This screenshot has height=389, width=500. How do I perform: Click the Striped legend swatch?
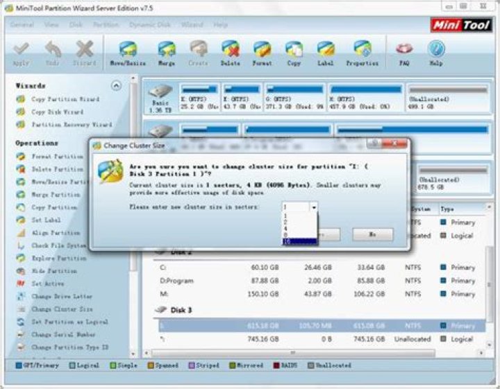[x=192, y=365]
